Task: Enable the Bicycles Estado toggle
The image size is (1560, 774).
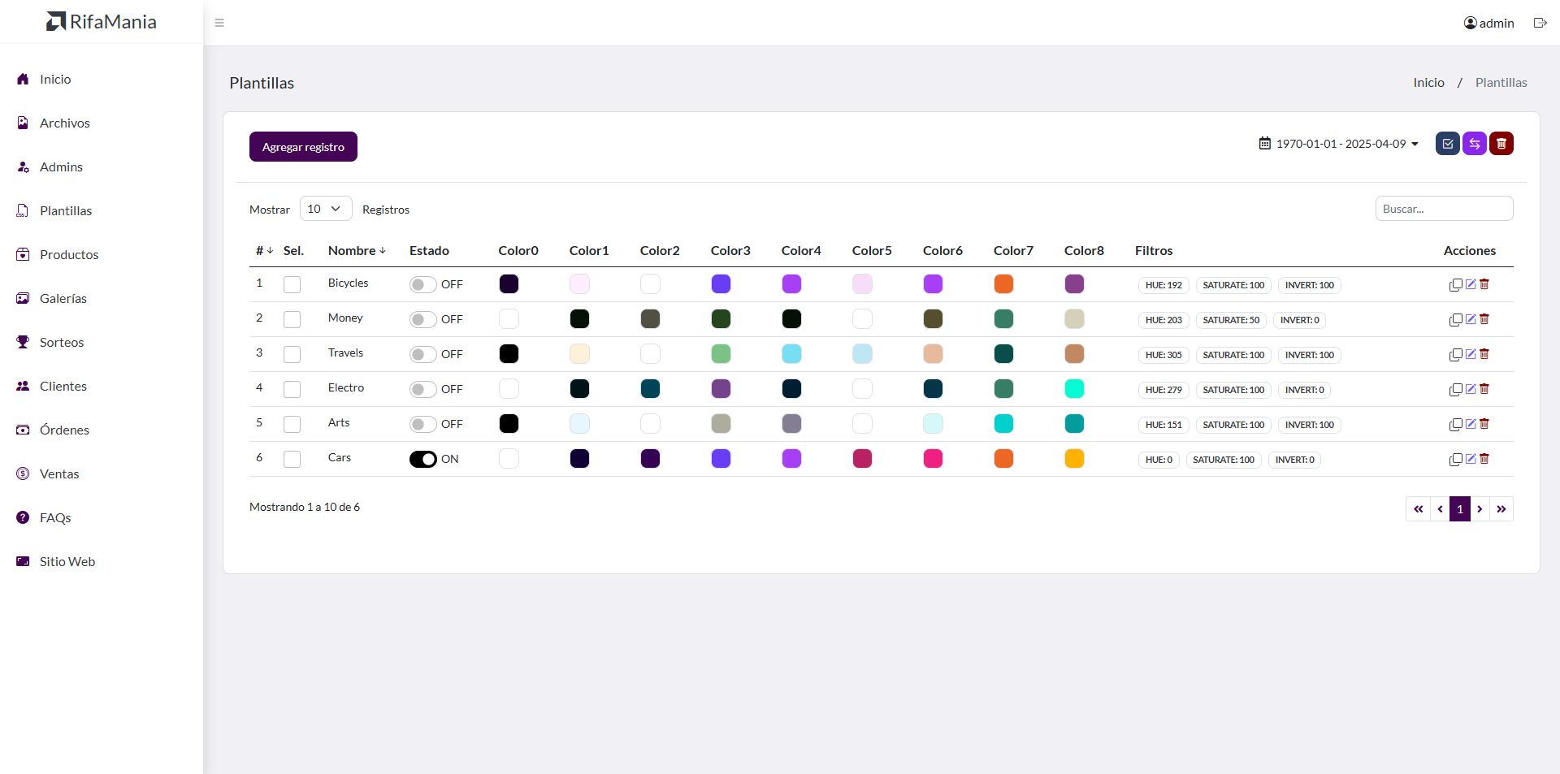Action: click(423, 284)
